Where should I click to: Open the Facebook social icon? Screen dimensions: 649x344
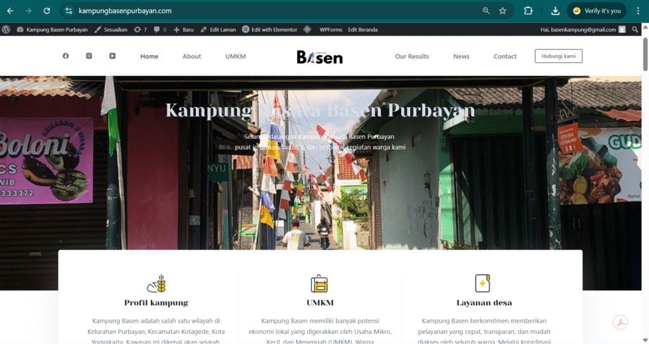(65, 56)
